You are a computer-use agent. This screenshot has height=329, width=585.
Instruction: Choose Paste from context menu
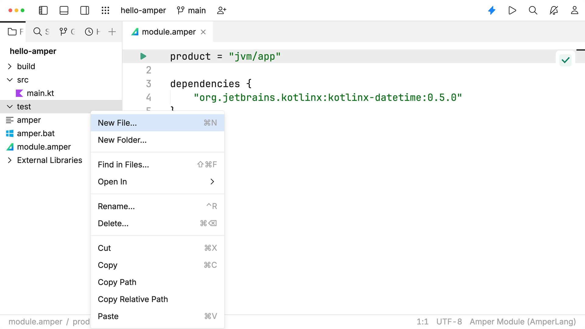coord(158,316)
